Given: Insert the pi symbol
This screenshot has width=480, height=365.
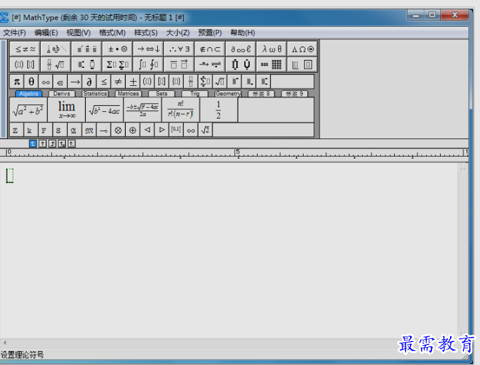Looking at the screenshot, I should tap(17, 82).
